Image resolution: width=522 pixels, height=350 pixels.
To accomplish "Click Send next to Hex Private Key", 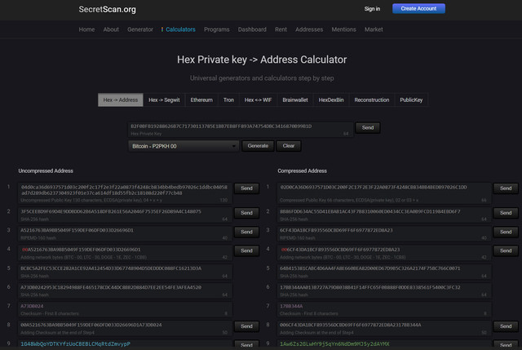I will 368,127.
